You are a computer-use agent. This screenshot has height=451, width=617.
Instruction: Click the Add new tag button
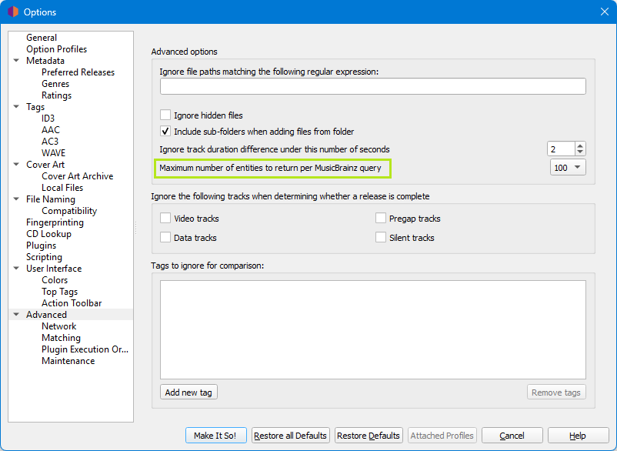point(188,393)
